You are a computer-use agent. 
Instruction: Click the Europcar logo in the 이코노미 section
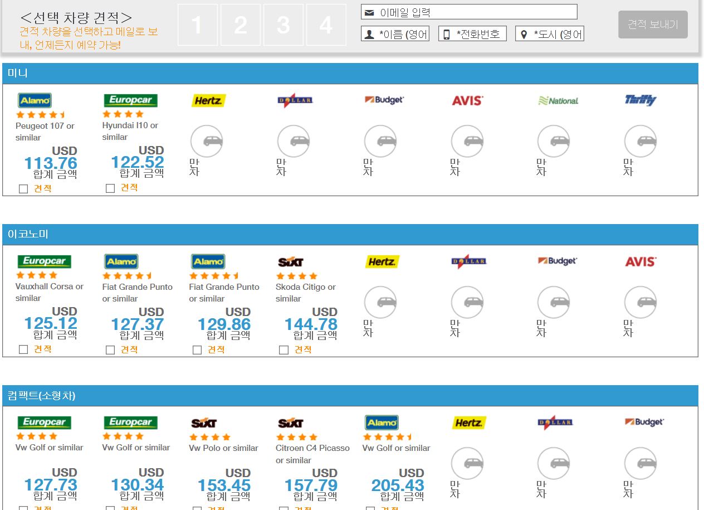43,261
